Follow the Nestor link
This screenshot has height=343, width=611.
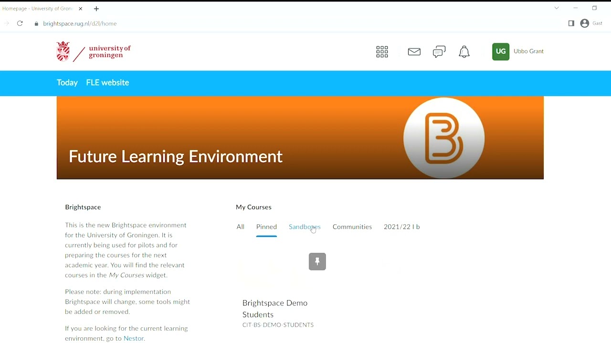(x=134, y=339)
